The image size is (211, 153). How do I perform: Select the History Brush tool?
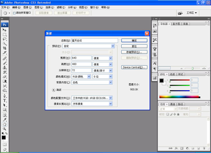click(5, 72)
